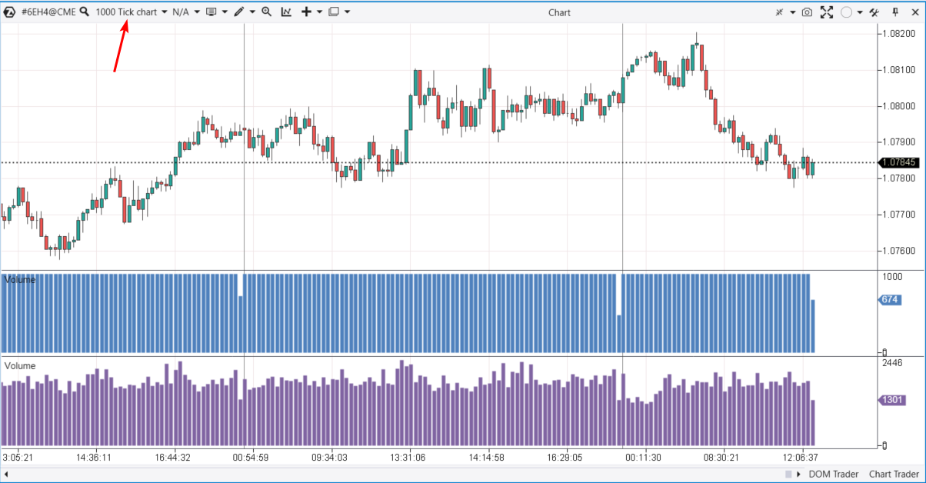Open chart settings wrench-and-hammer icon
Screen dimensions: 926x483
point(873,12)
